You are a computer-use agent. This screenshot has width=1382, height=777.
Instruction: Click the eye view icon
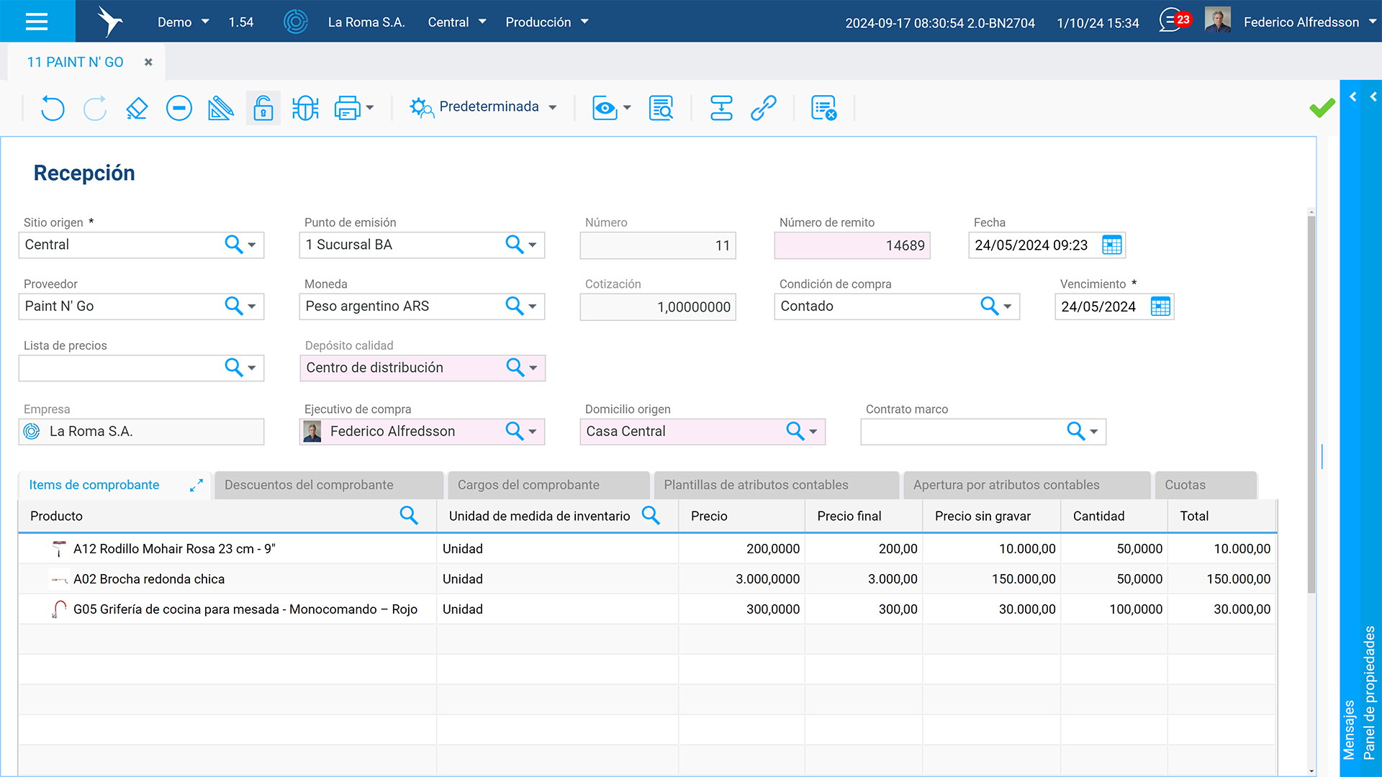pos(605,108)
